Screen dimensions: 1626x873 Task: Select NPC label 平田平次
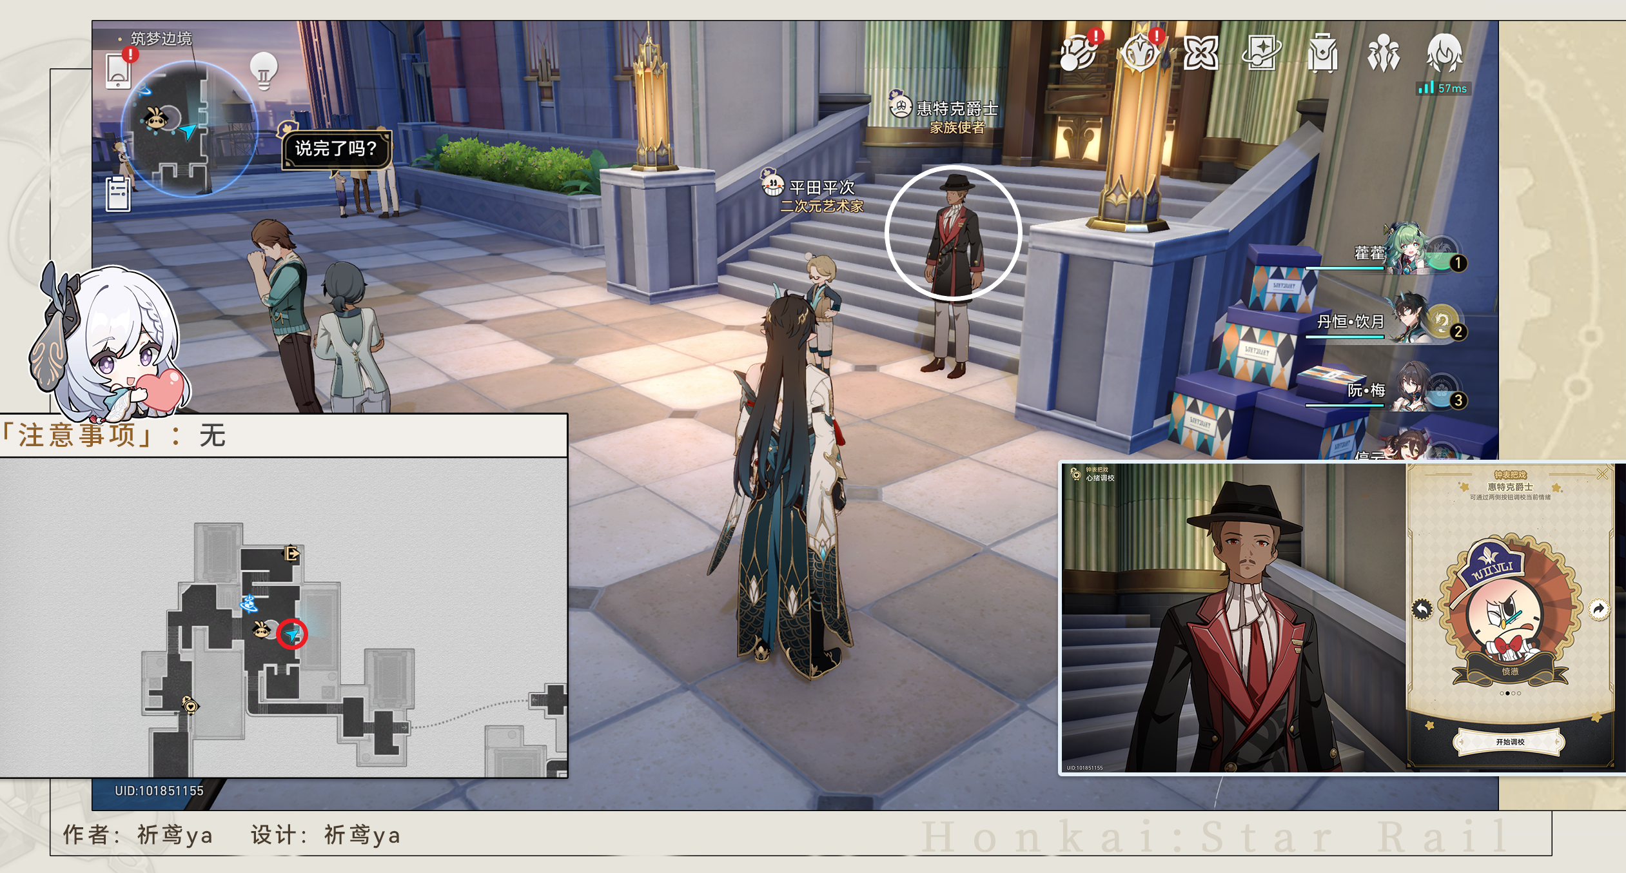pyautogui.click(x=822, y=187)
